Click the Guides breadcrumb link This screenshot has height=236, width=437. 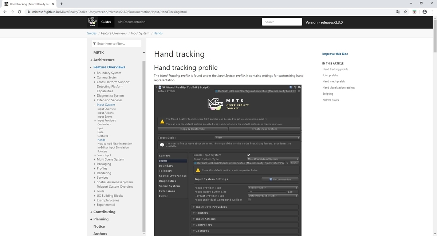click(91, 33)
